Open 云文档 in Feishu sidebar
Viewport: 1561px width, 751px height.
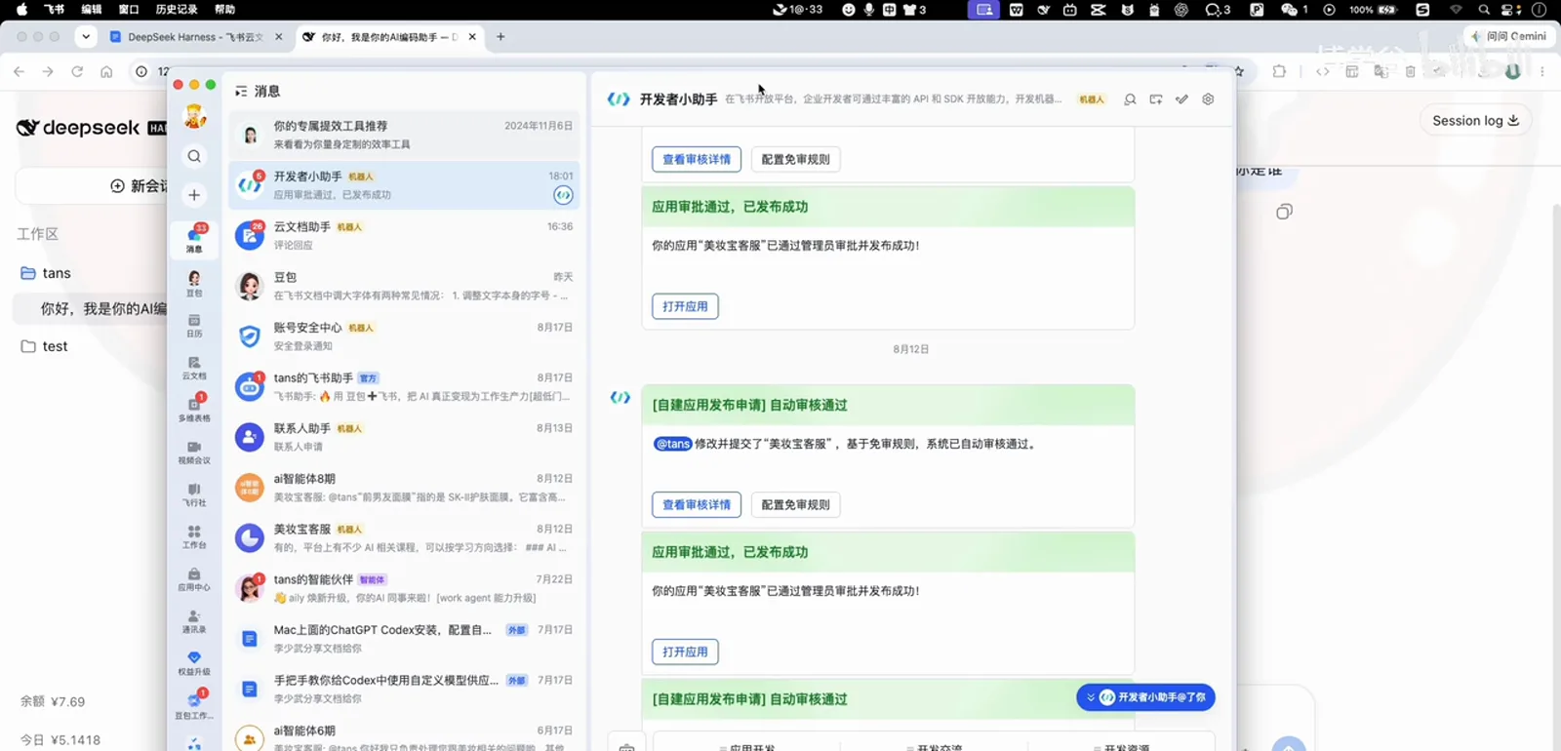[x=194, y=368]
